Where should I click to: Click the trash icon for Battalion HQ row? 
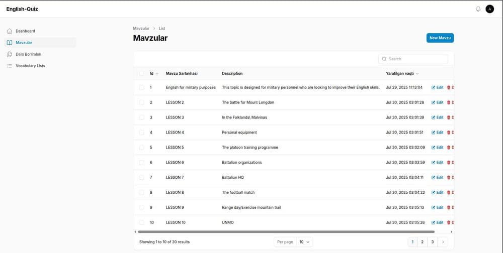pos(449,177)
